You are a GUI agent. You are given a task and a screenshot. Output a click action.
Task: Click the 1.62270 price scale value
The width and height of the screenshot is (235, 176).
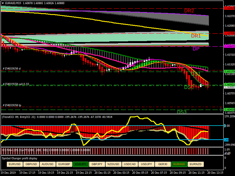(230, 16)
